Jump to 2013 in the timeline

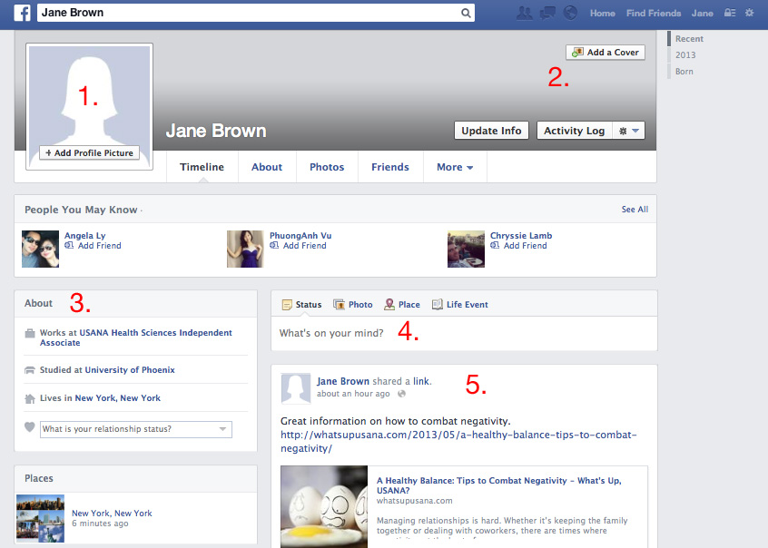click(685, 55)
